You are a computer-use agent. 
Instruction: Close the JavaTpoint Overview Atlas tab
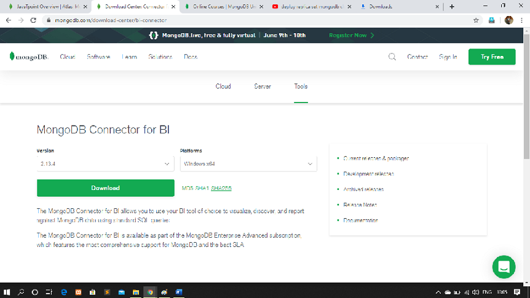(x=85, y=6)
